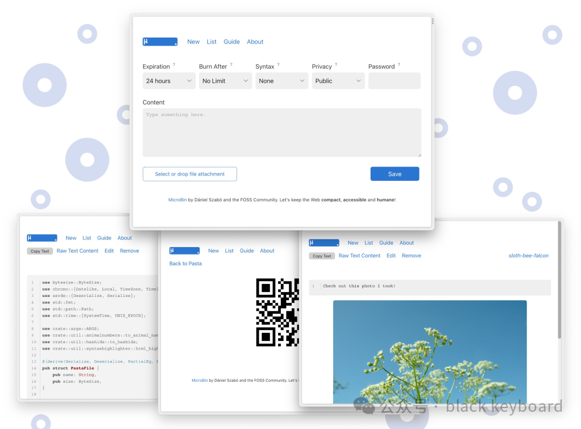581x429 pixels.
Task: Click the help icon next to Password
Action: click(399, 65)
